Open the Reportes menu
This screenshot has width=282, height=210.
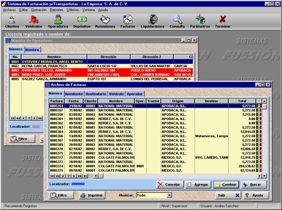56,9
